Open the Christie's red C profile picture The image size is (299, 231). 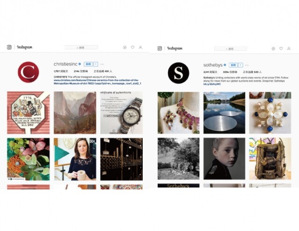coord(29,72)
